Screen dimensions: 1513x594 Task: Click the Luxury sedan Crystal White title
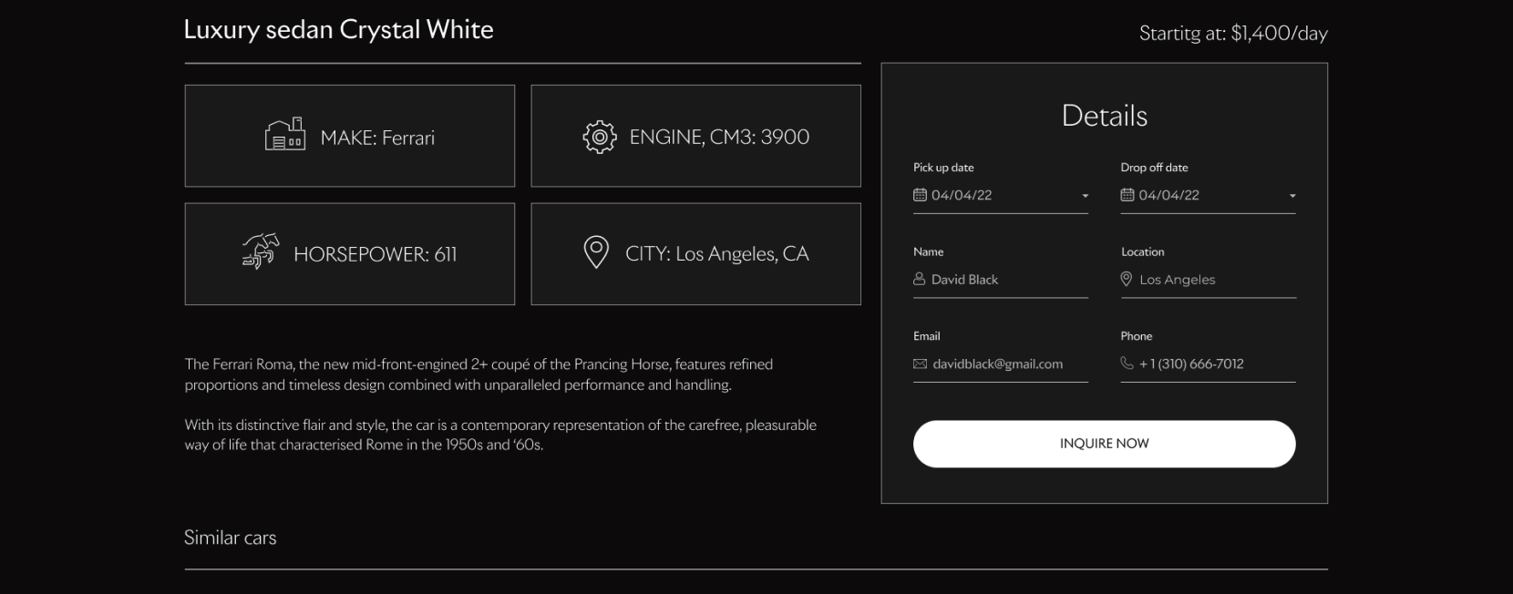[x=338, y=30]
